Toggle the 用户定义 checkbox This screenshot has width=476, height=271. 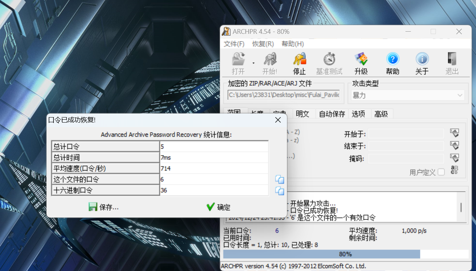441,172
